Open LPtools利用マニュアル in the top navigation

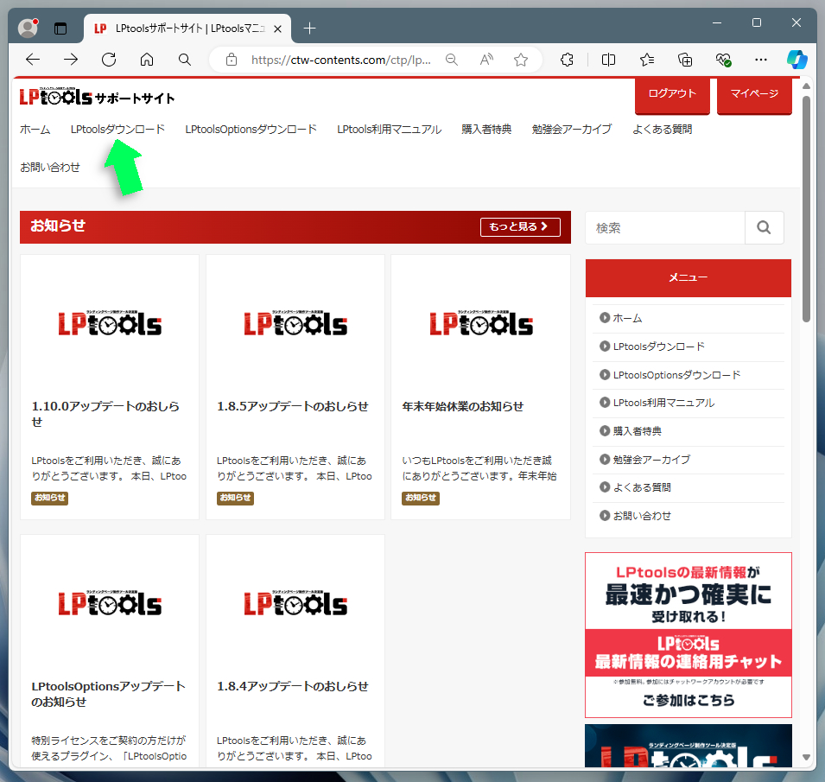[390, 130]
